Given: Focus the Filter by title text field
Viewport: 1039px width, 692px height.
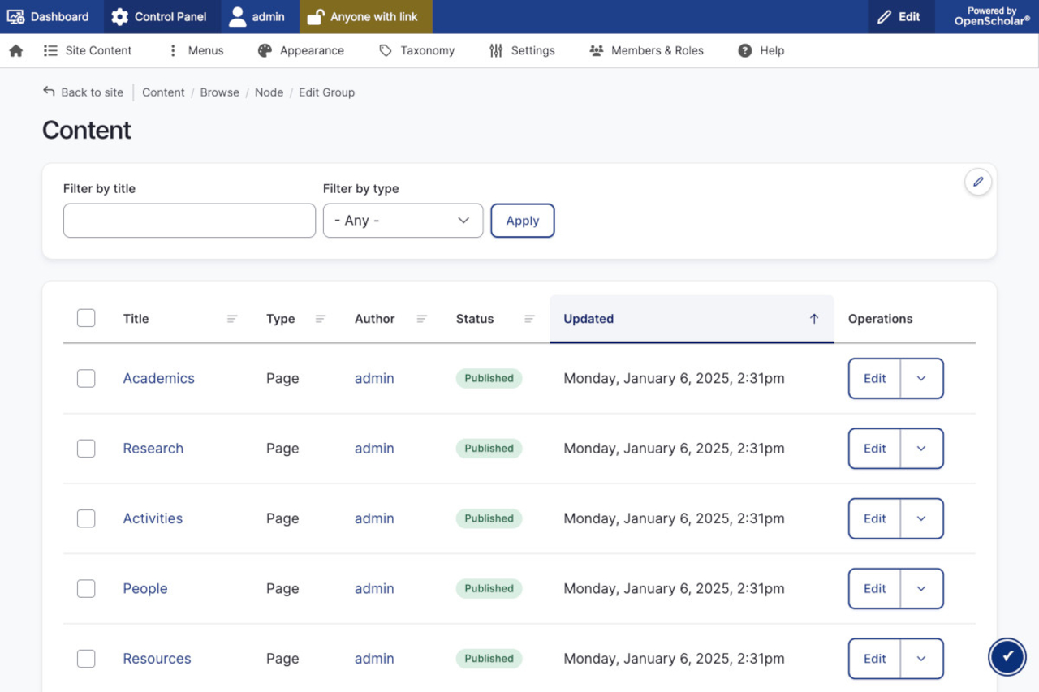Looking at the screenshot, I should [x=189, y=221].
